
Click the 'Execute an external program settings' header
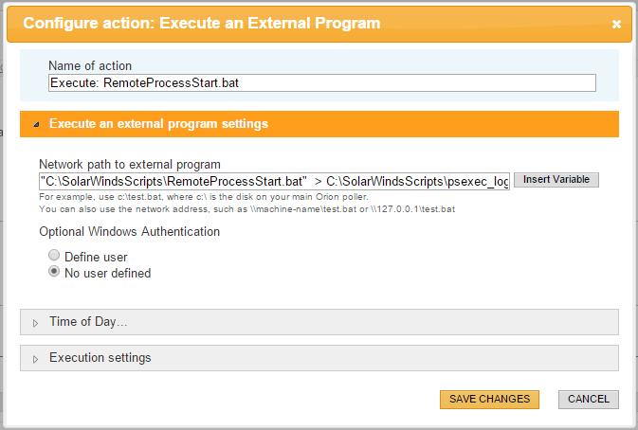[x=158, y=124]
